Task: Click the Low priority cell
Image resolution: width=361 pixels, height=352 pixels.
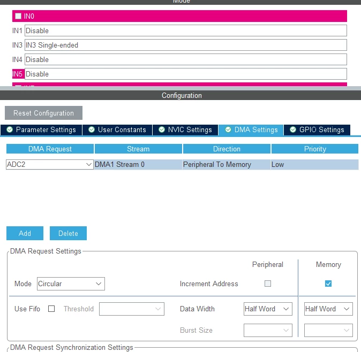Action: point(315,165)
